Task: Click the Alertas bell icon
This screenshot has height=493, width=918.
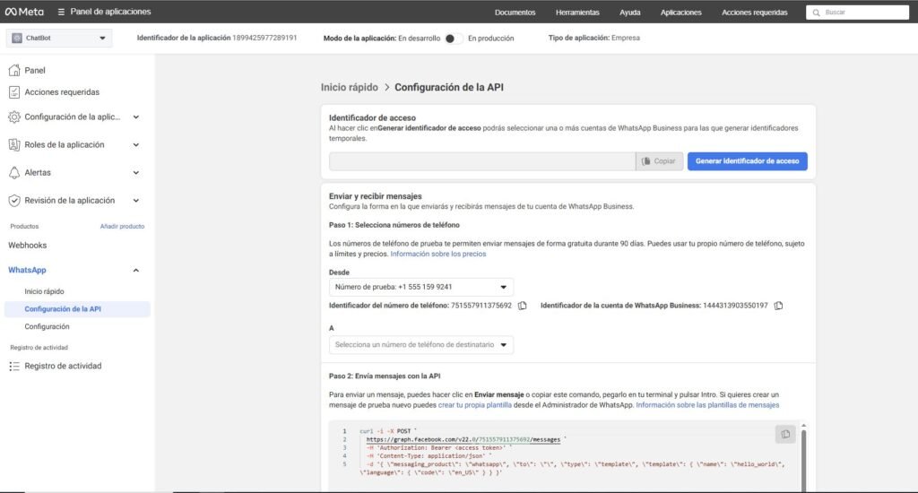Action: (x=14, y=172)
